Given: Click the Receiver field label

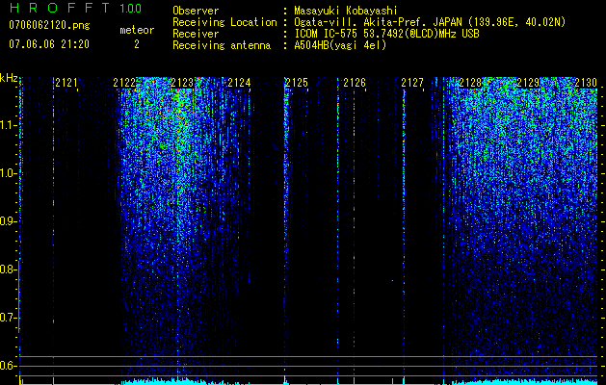Looking at the screenshot, I should pyautogui.click(x=196, y=34).
